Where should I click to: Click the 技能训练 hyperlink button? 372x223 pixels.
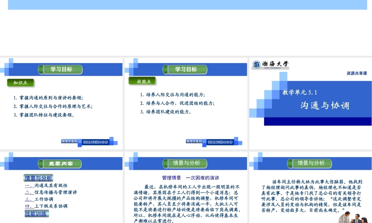click(x=36, y=213)
